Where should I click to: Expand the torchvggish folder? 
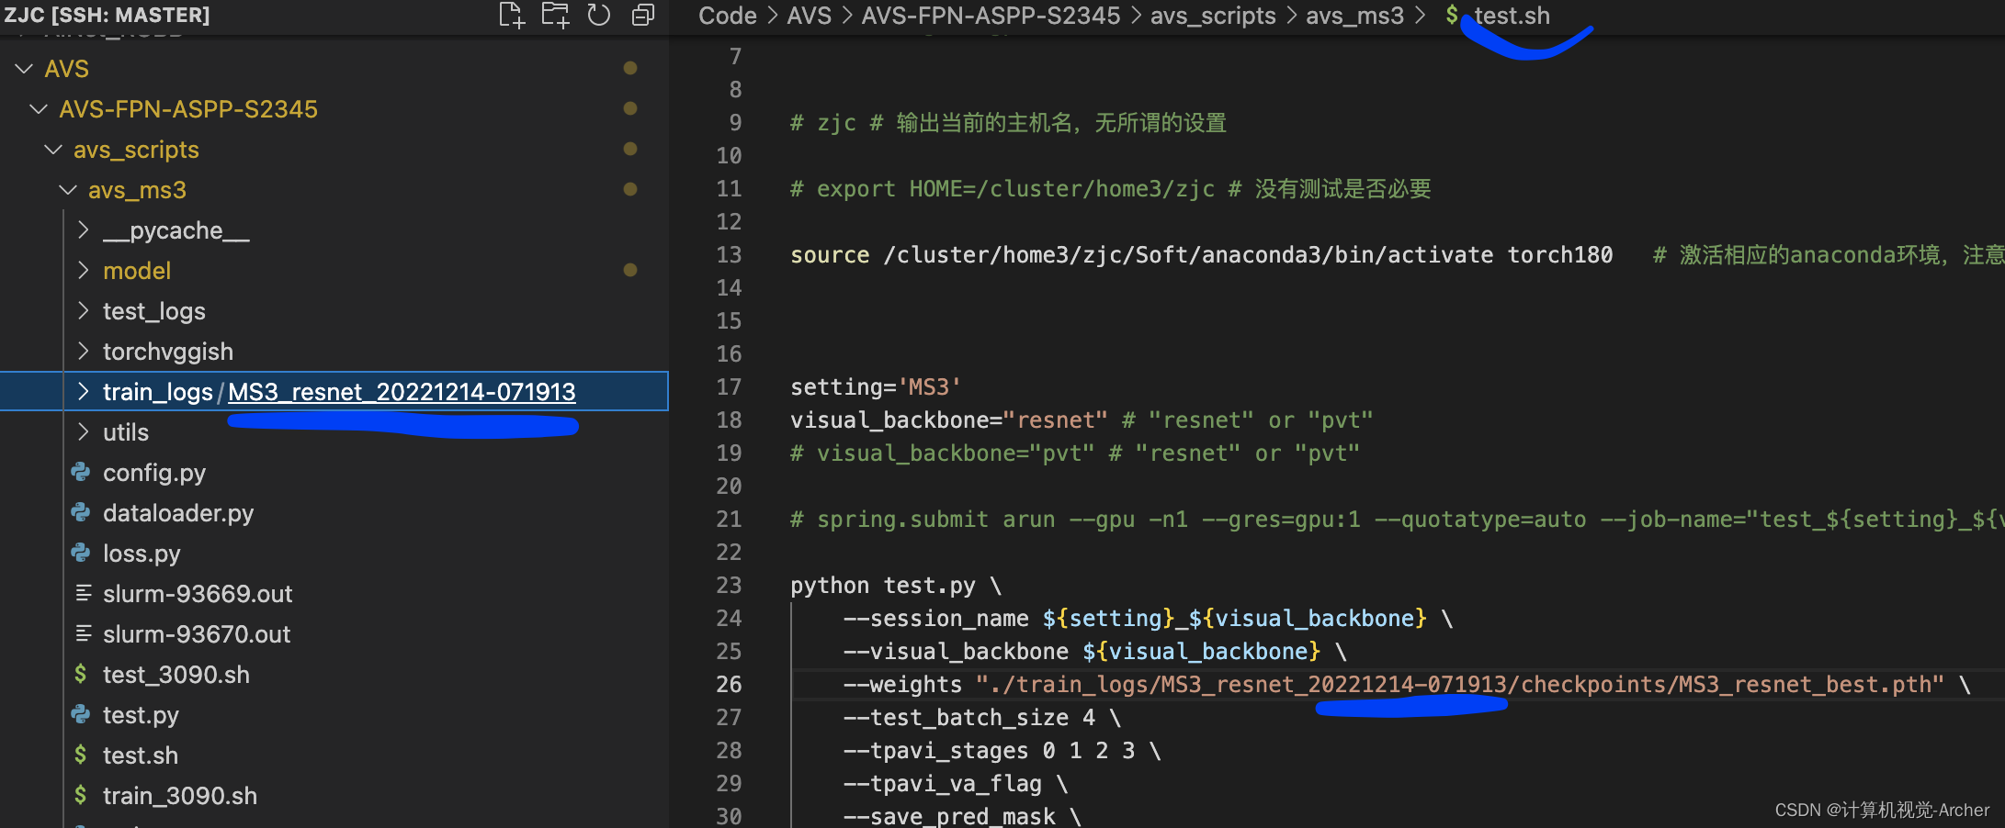click(x=84, y=352)
